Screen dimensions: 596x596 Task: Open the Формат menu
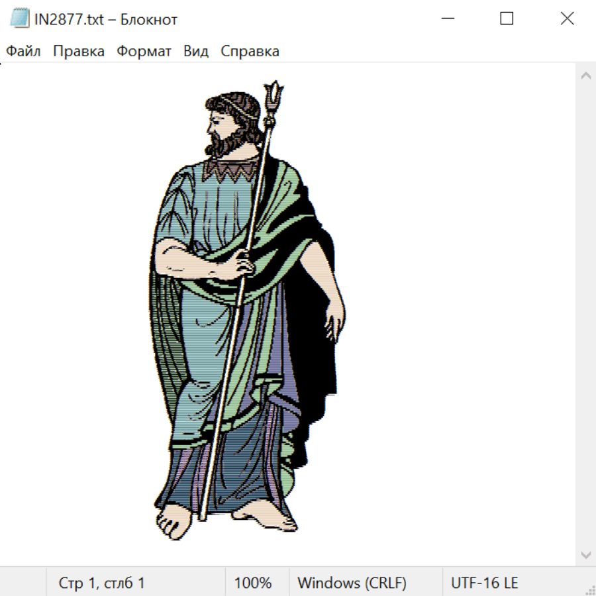[144, 52]
